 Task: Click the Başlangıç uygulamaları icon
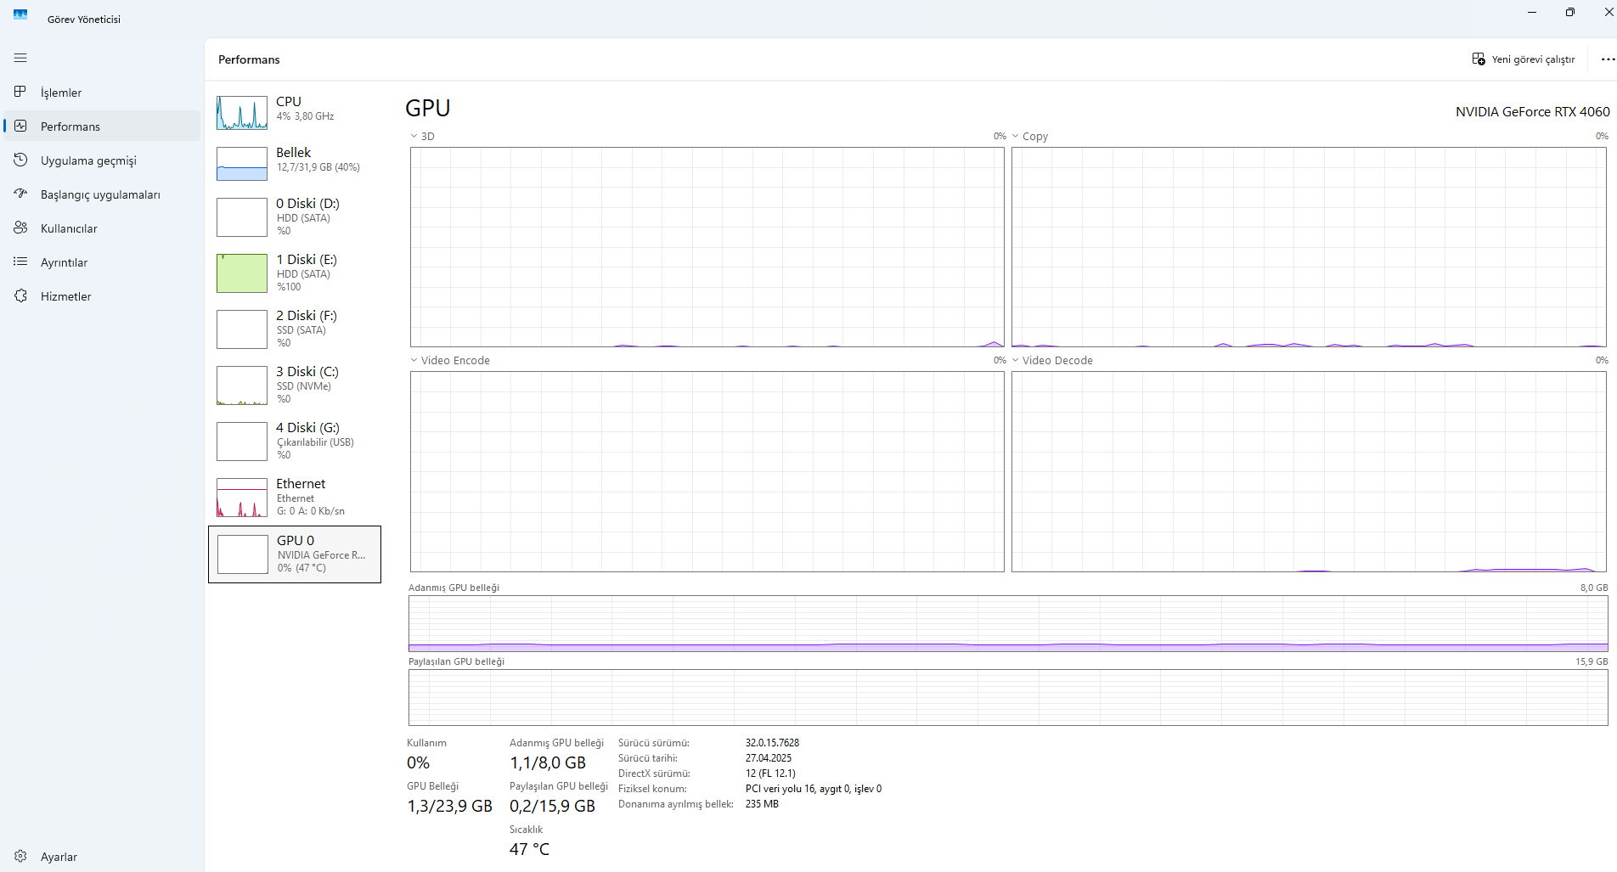[20, 194]
